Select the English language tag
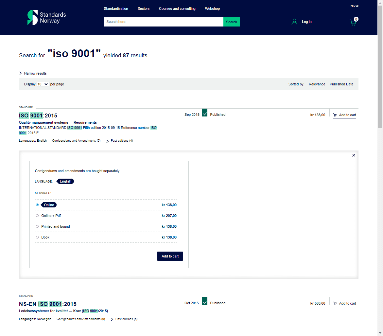 pyautogui.click(x=65, y=181)
